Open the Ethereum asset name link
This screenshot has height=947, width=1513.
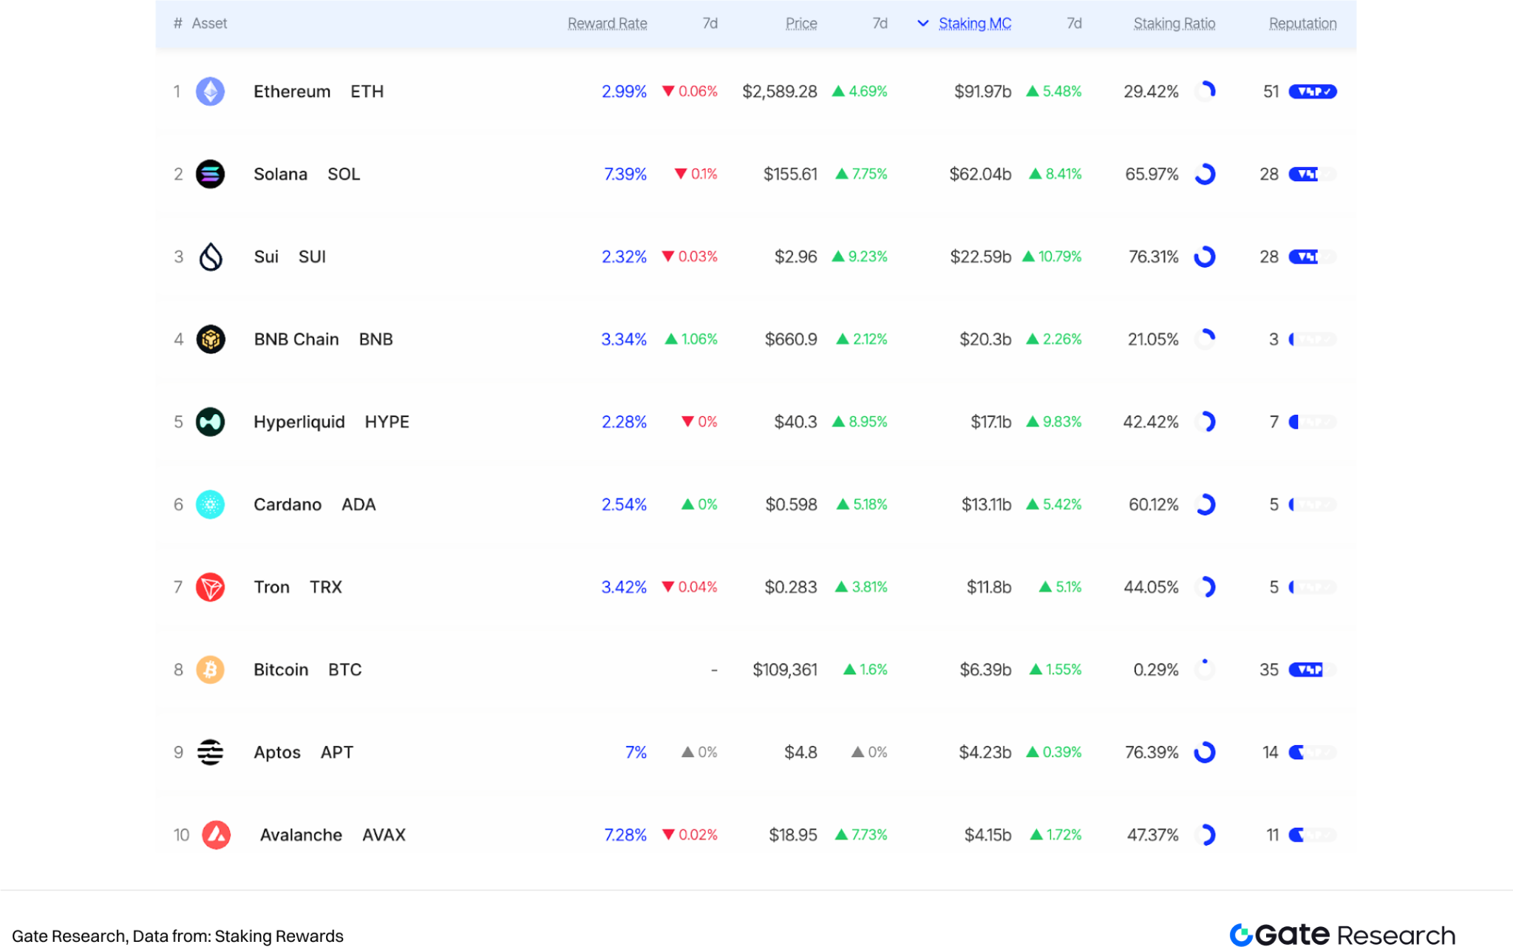[292, 92]
